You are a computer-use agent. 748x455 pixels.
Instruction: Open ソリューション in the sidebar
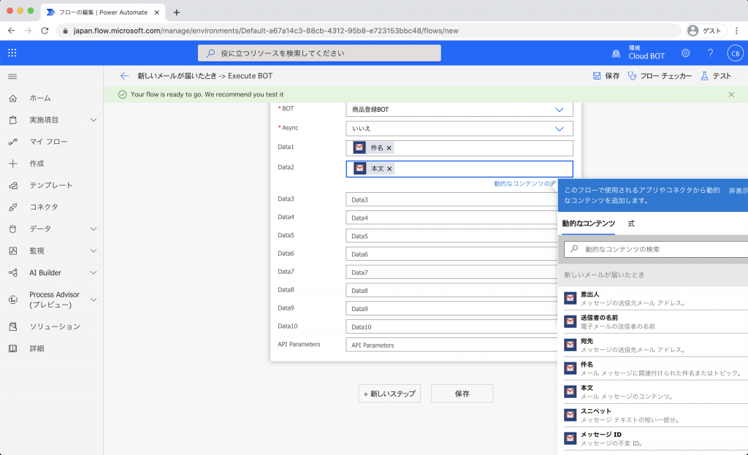55,326
